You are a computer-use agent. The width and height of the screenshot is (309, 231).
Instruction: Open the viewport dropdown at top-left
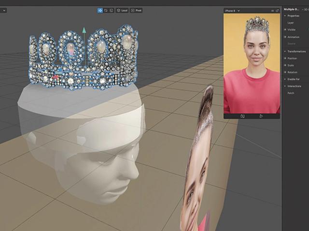[x=3, y=11]
